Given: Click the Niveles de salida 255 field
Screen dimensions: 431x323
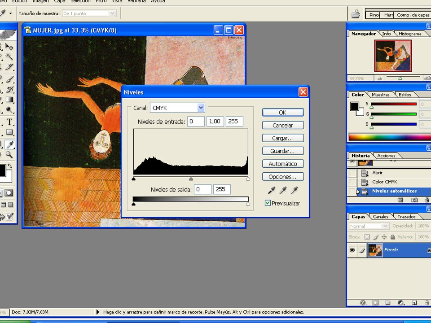Looking at the screenshot, I should pyautogui.click(x=222, y=189).
